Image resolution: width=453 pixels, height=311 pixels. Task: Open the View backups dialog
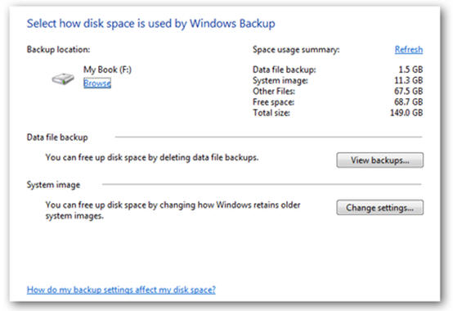point(380,160)
